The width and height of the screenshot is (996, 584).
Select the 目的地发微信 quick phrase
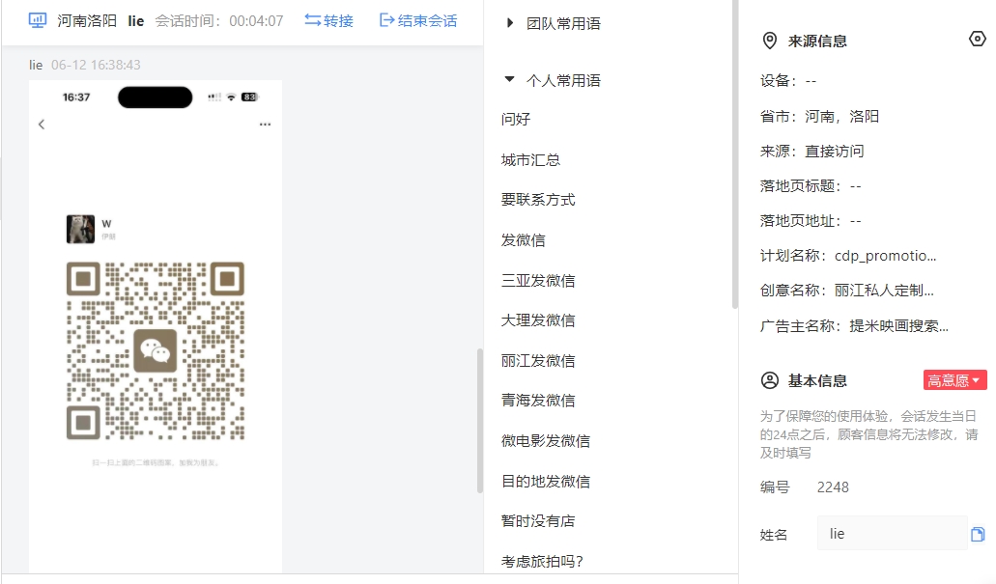pos(546,481)
